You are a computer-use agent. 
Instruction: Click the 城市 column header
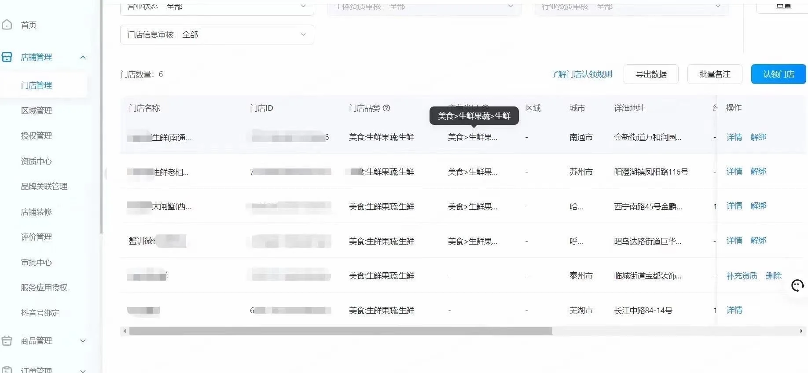(577, 108)
